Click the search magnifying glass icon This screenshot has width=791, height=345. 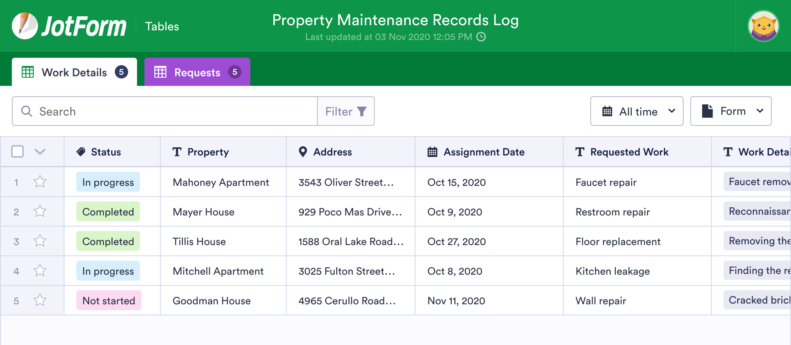click(26, 111)
